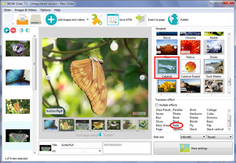Click the yellow butterfly filmstrip thumbnail
The image size is (236, 163).
point(98,125)
